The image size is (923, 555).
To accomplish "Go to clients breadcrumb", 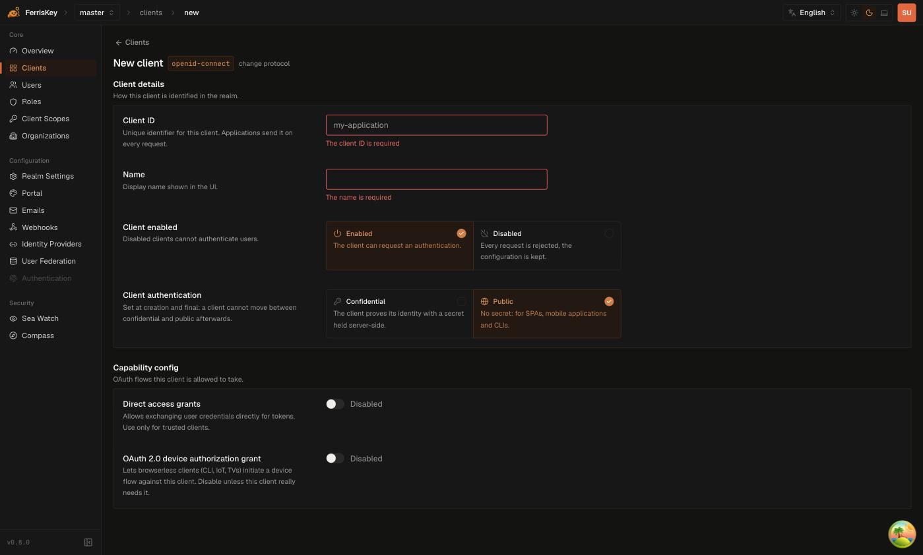I will (x=151, y=13).
